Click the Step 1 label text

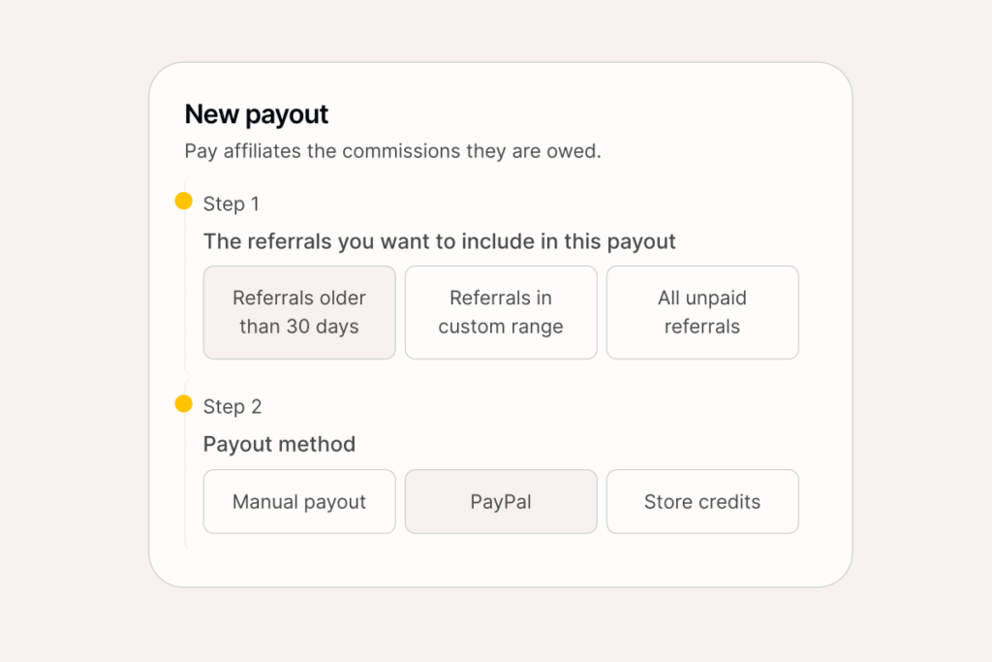pyautogui.click(x=231, y=204)
